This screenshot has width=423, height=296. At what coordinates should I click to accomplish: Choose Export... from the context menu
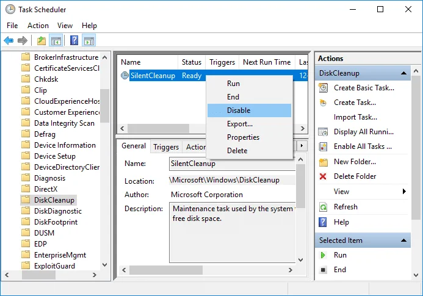250,124
